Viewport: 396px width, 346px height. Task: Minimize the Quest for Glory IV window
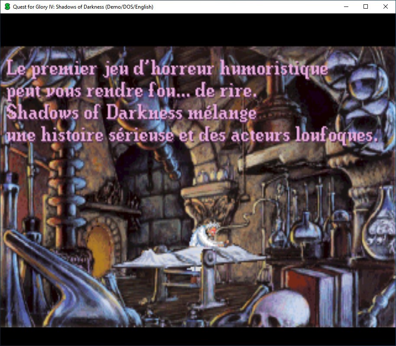click(346, 6)
